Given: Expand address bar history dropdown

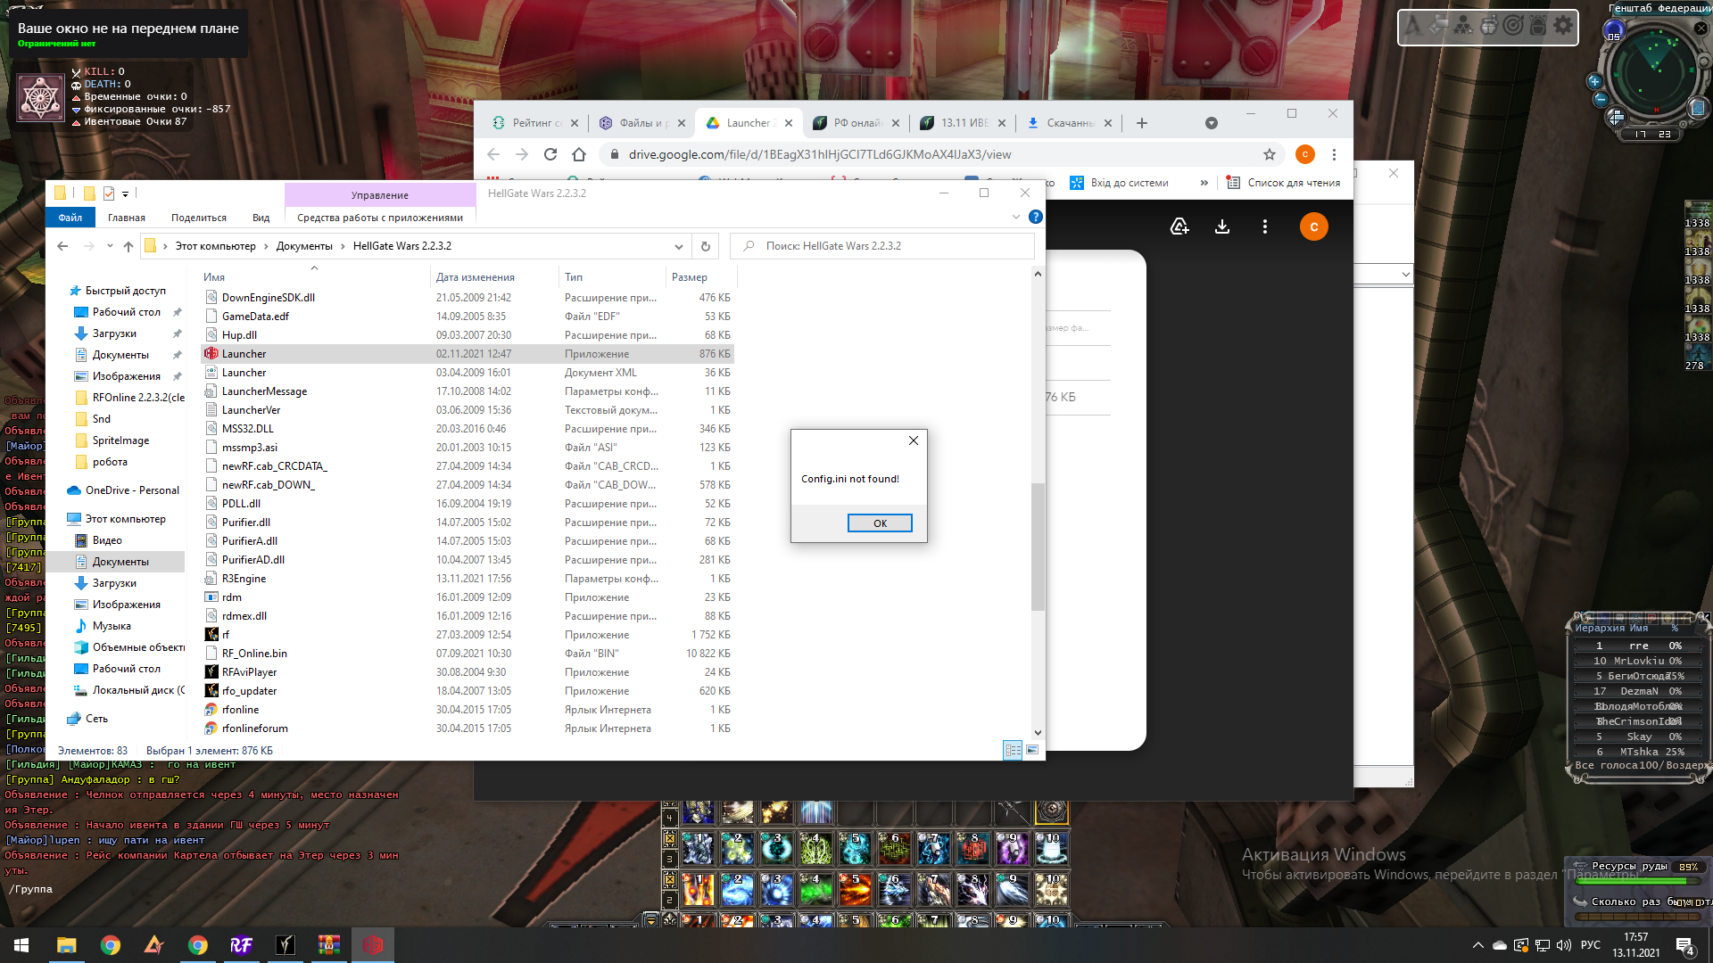Looking at the screenshot, I should point(679,246).
